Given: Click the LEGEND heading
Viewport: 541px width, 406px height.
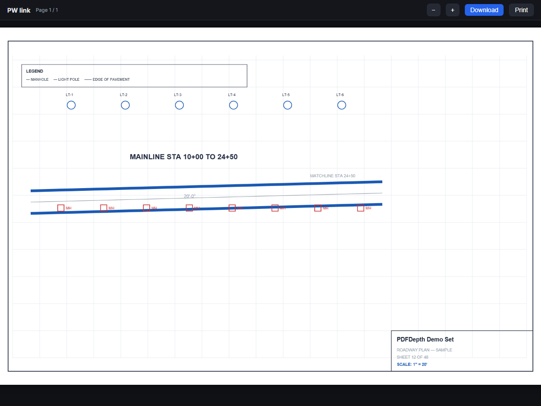Looking at the screenshot, I should tap(35, 71).
